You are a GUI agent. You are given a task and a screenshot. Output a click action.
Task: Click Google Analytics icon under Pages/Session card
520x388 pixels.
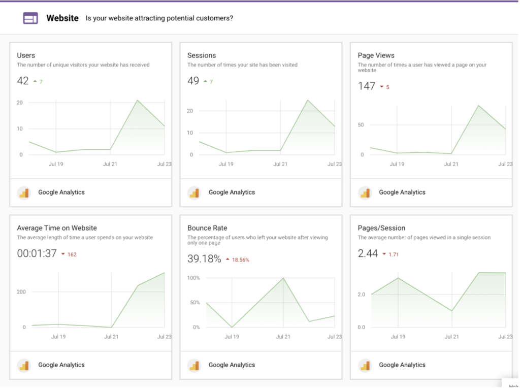point(365,365)
